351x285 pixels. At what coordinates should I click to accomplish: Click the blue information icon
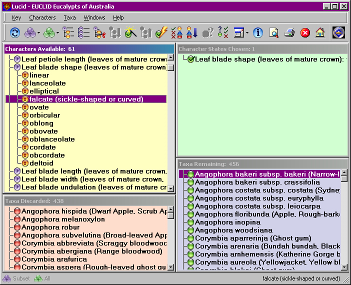pyautogui.click(x=258, y=33)
